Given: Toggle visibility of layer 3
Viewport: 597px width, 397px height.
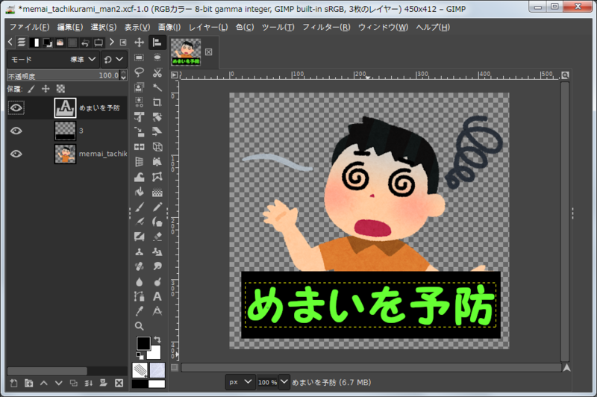Looking at the screenshot, I should (x=16, y=131).
